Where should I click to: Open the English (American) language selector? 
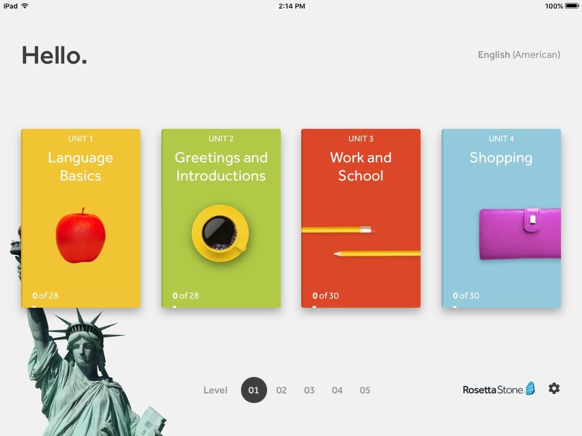pyautogui.click(x=518, y=54)
